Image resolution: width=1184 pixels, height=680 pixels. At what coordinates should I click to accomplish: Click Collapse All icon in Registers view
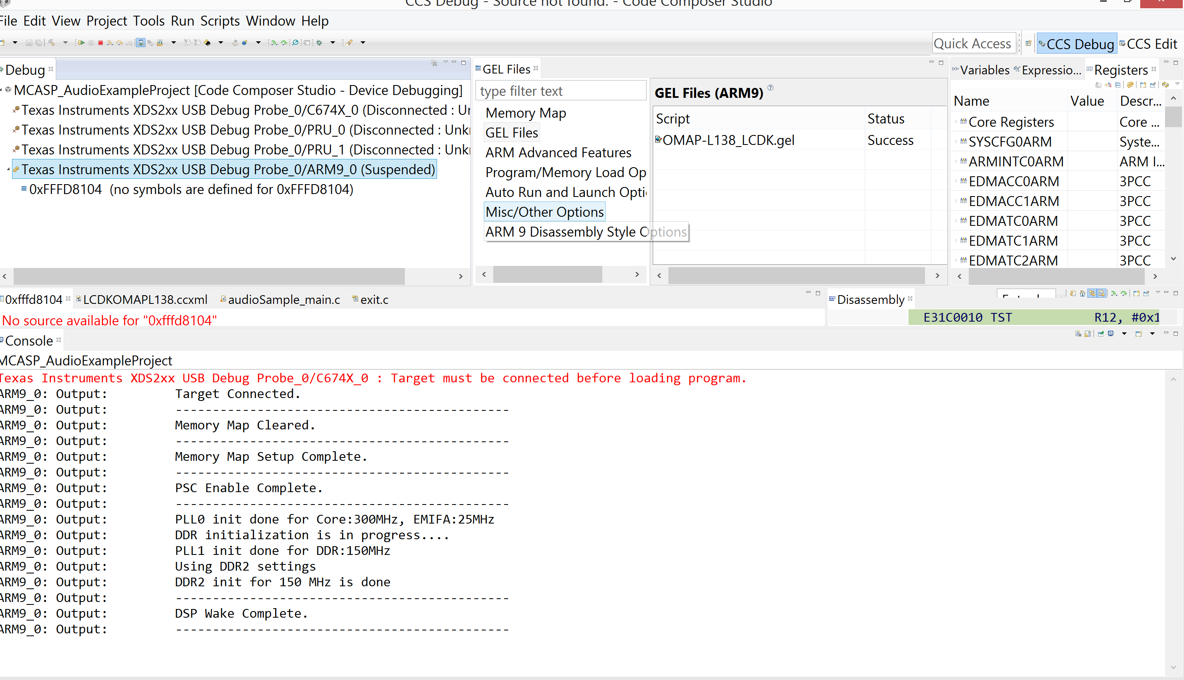pyautogui.click(x=1117, y=85)
